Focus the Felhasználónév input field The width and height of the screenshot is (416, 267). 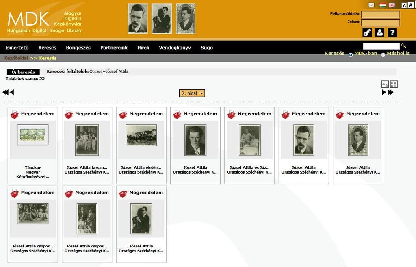pos(380,14)
